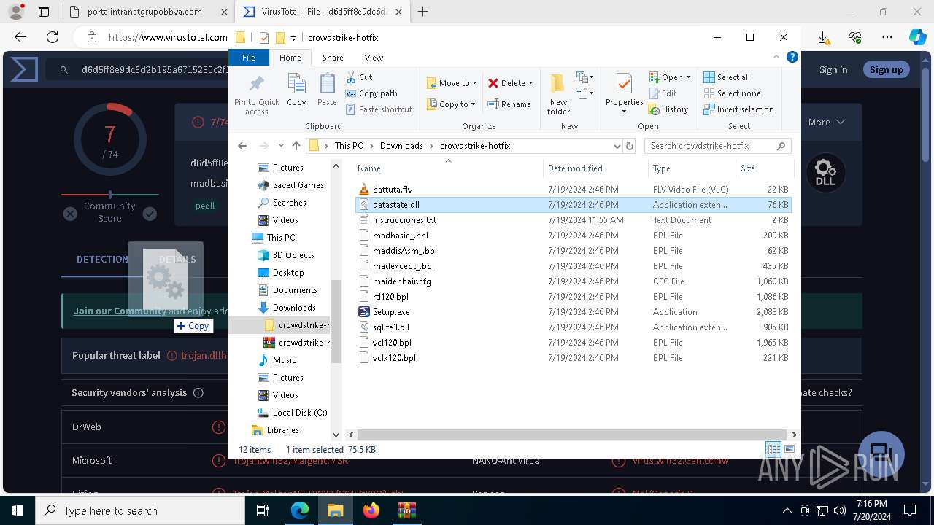This screenshot has height=525, width=934.
Task: Open recent locations dropdown arrow
Action: (279, 146)
